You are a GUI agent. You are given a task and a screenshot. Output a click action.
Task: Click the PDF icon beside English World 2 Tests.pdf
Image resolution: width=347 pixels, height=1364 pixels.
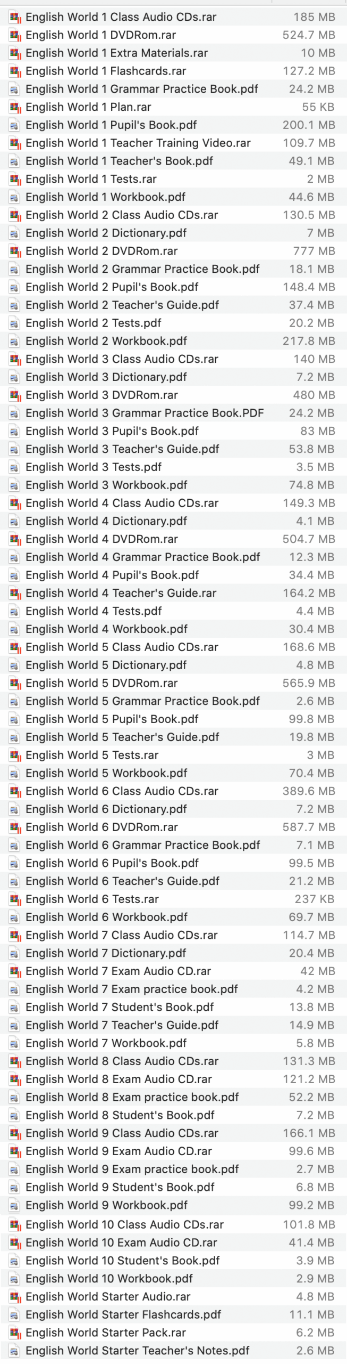point(15,323)
